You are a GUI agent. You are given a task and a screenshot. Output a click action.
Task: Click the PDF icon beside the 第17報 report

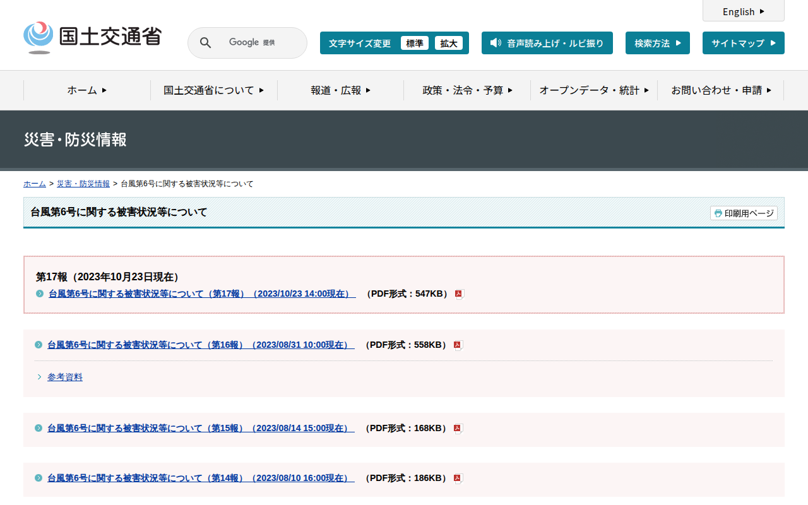460,294
